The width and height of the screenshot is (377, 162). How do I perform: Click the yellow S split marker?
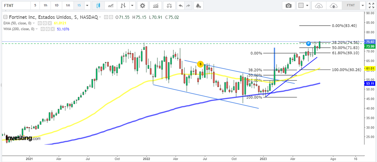200,64
